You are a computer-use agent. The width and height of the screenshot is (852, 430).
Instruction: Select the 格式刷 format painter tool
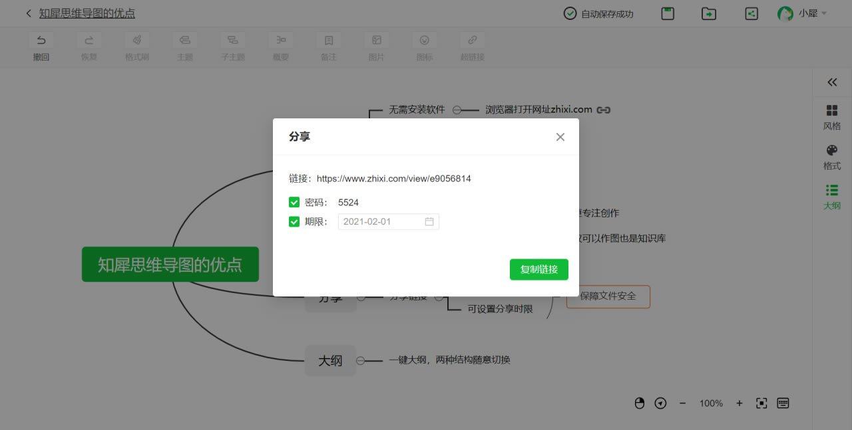click(137, 47)
